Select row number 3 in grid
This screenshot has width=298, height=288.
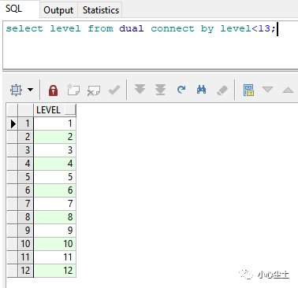tap(26, 150)
